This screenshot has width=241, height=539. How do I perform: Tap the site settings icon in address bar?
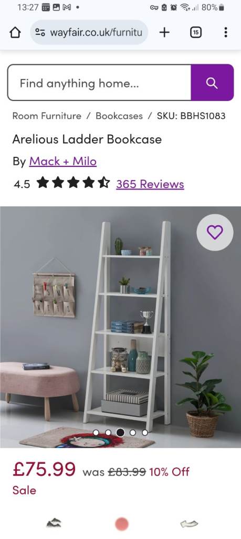40,33
